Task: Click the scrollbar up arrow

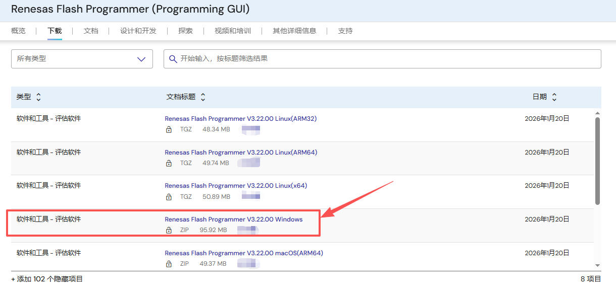Action: pyautogui.click(x=598, y=113)
